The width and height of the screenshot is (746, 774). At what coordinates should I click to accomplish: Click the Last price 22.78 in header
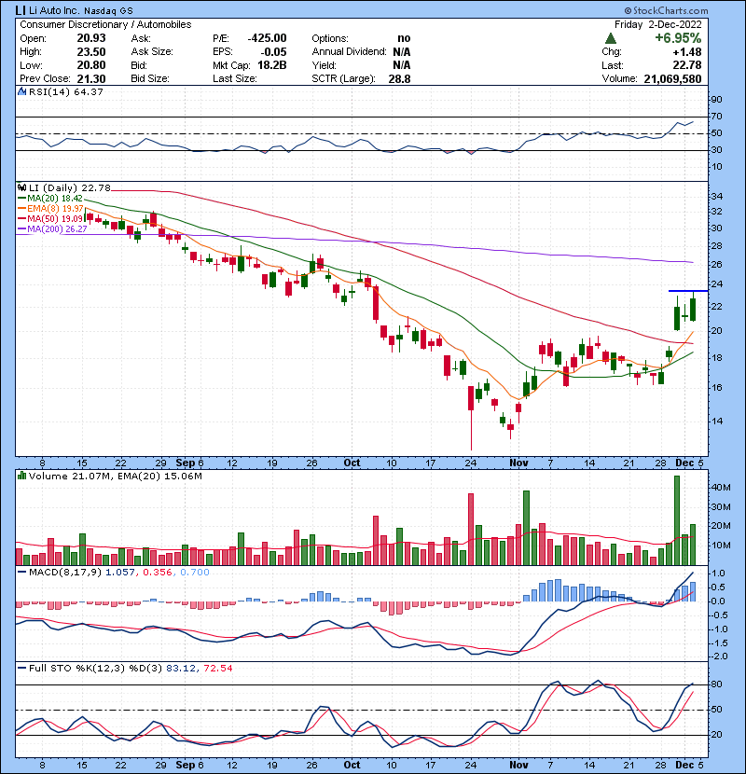click(686, 65)
